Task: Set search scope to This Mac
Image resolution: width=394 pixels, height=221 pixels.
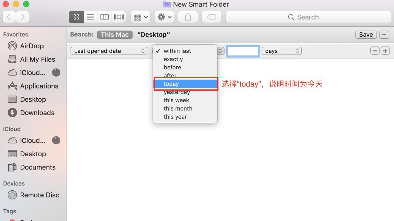Action: [x=115, y=35]
